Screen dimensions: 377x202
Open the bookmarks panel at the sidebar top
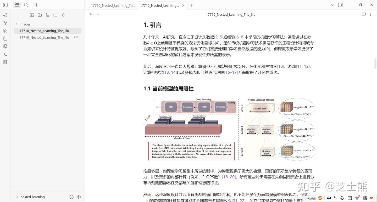coord(35,5)
